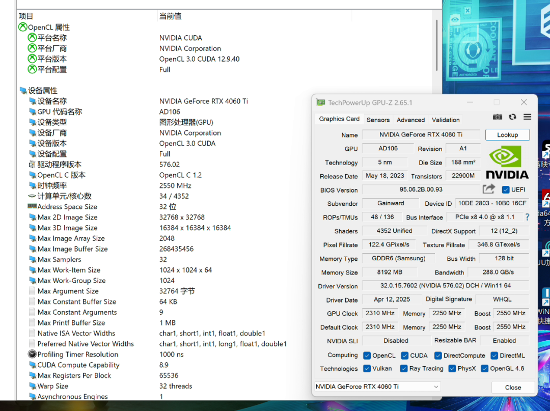The image size is (550, 411).
Task: Toggle the Vulkan technologies checkbox
Action: pos(367,369)
